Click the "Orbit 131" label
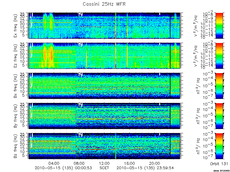This screenshot has width=230, height=172. 219,163
